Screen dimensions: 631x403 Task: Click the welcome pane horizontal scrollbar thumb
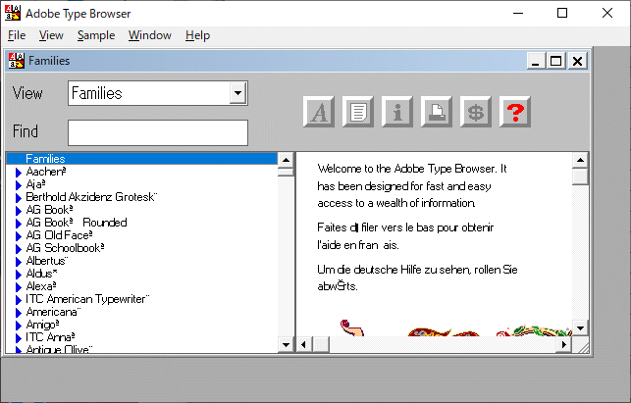tap(321, 345)
